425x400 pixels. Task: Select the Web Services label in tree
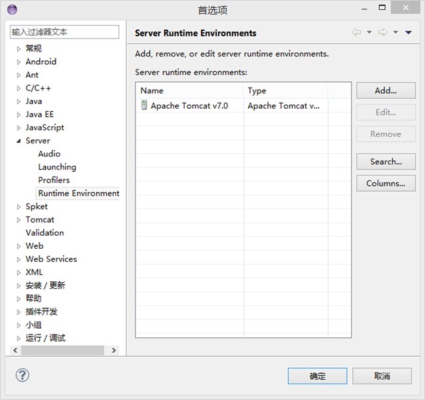point(51,259)
